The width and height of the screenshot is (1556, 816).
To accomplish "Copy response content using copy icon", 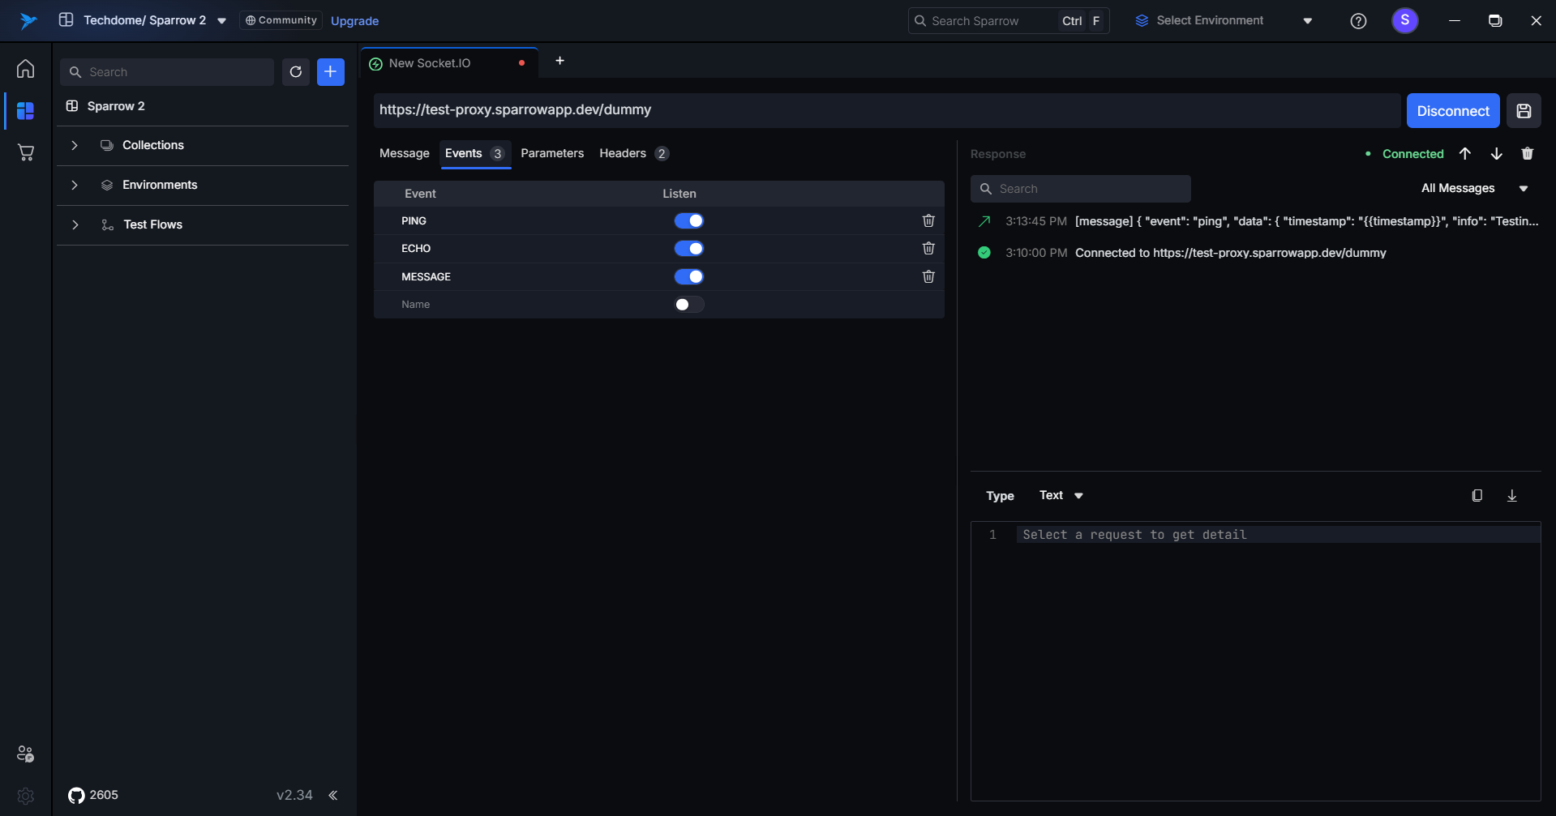I will (1477, 495).
